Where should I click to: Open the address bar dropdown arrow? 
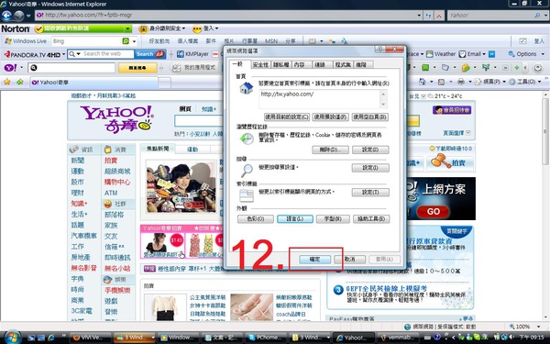coord(419,15)
